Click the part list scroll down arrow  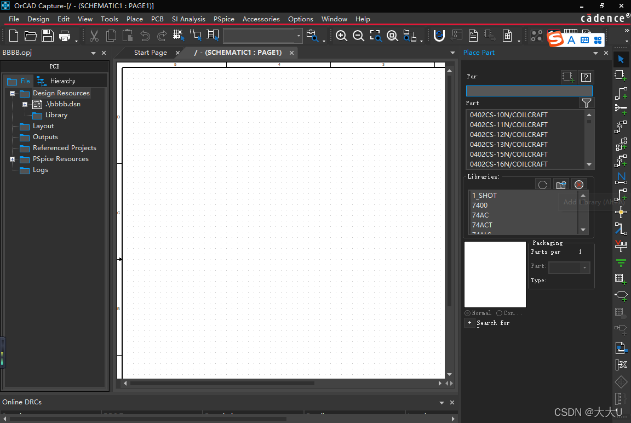(589, 164)
